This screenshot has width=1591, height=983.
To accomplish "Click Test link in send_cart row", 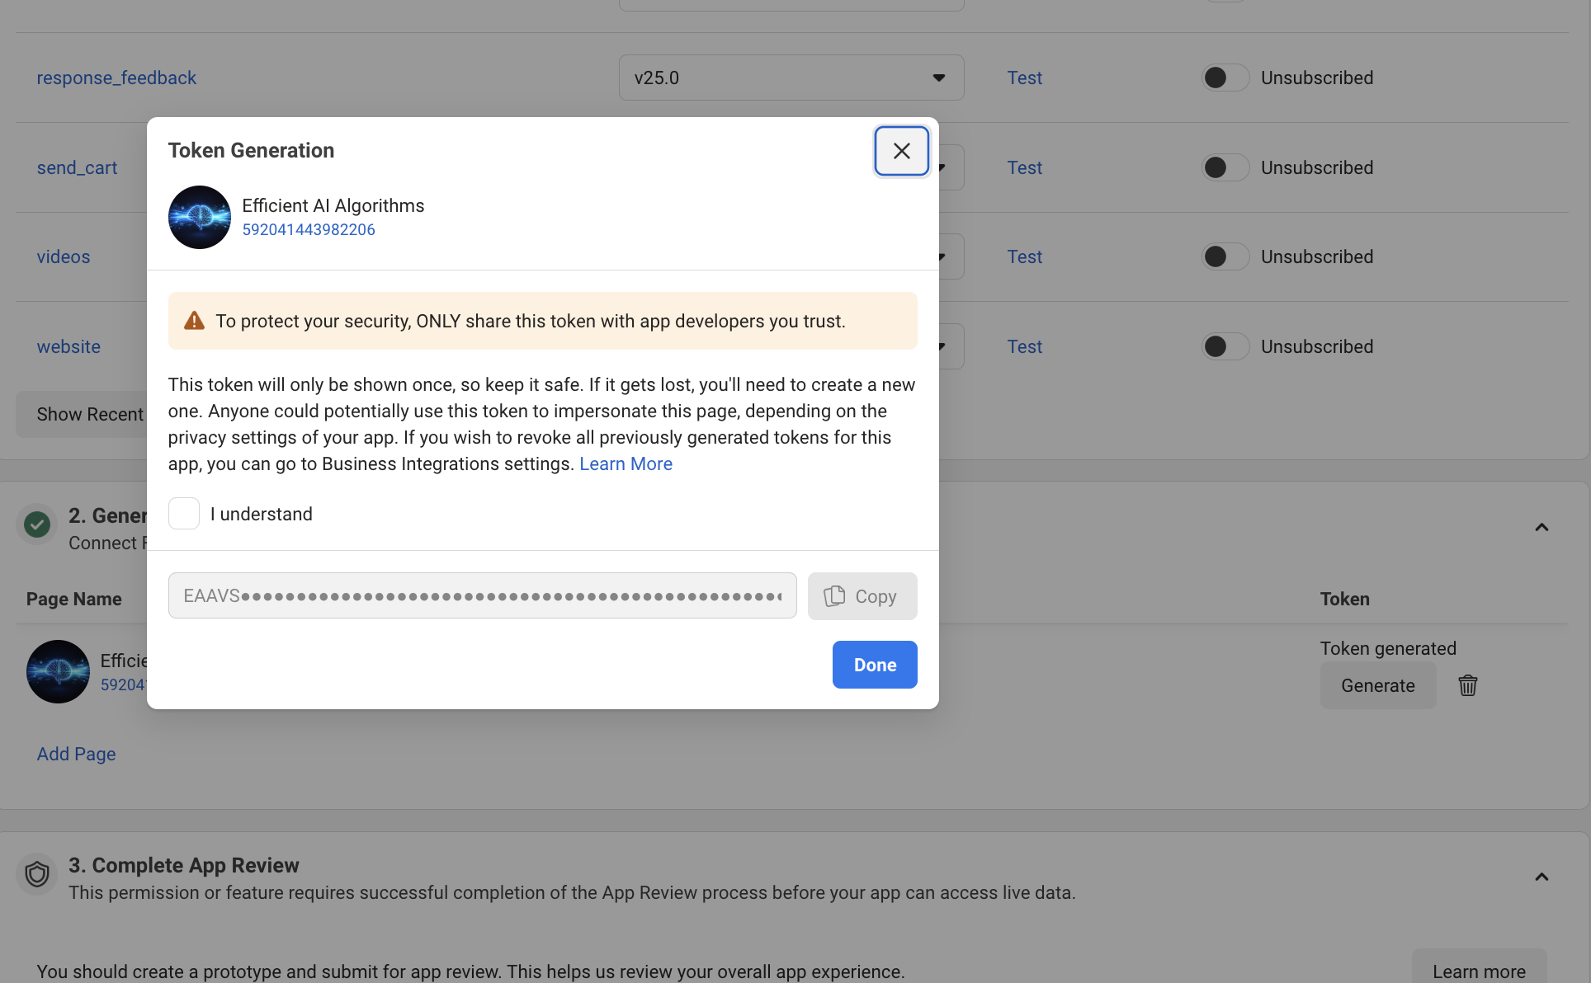I will (1024, 167).
